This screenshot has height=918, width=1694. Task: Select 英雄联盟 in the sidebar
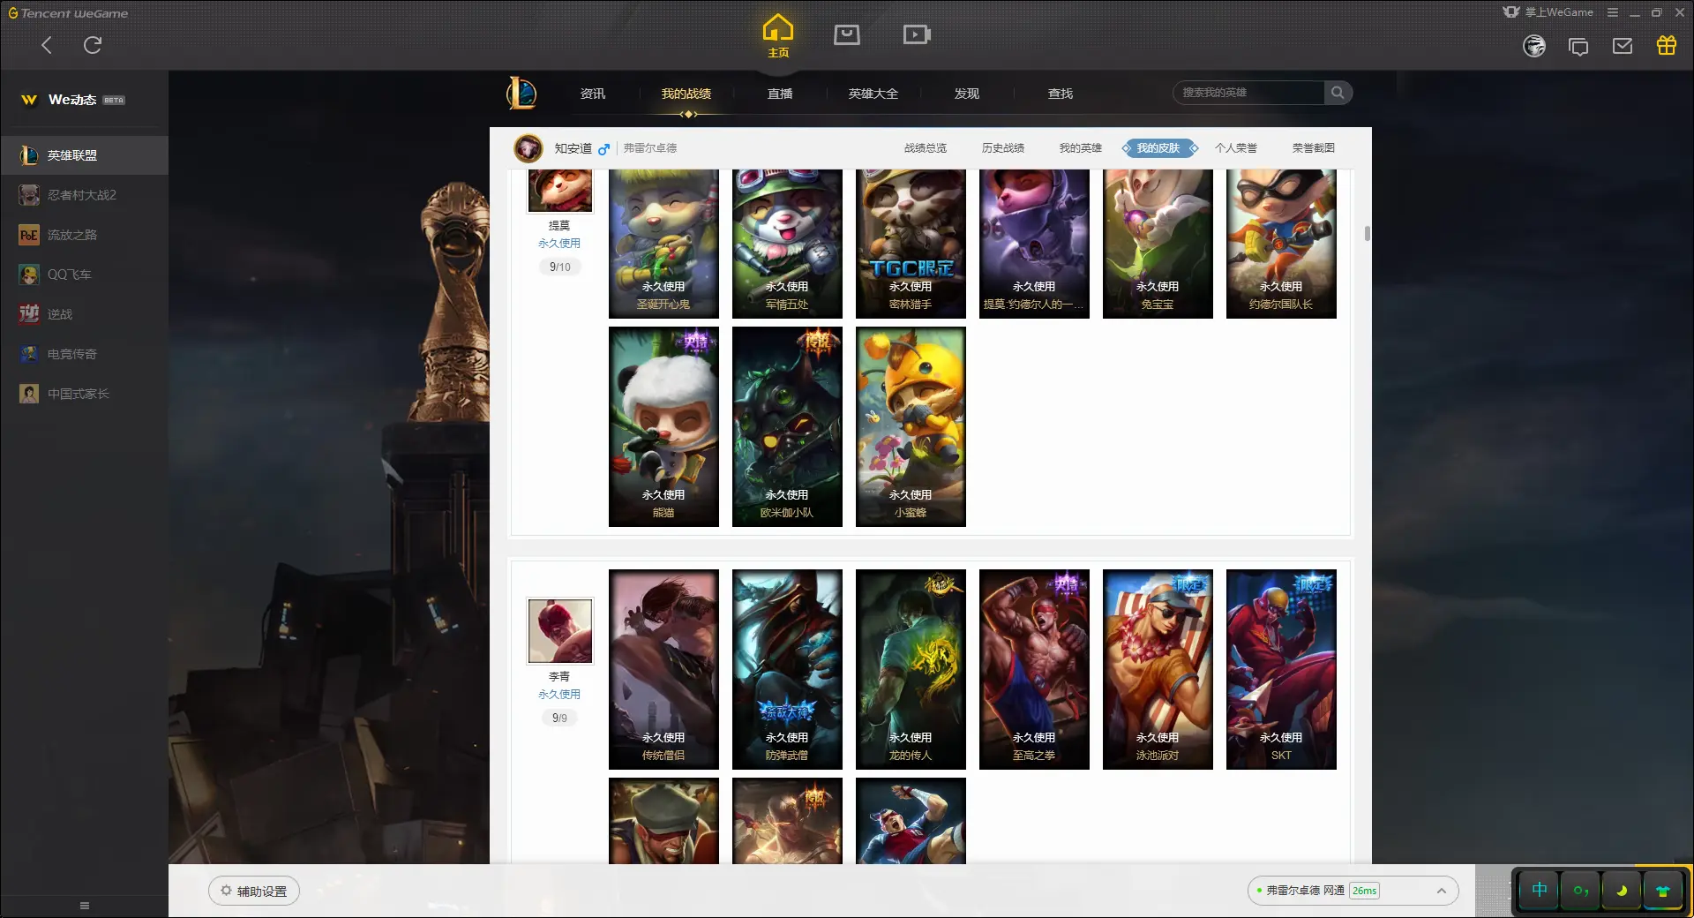[84, 155]
